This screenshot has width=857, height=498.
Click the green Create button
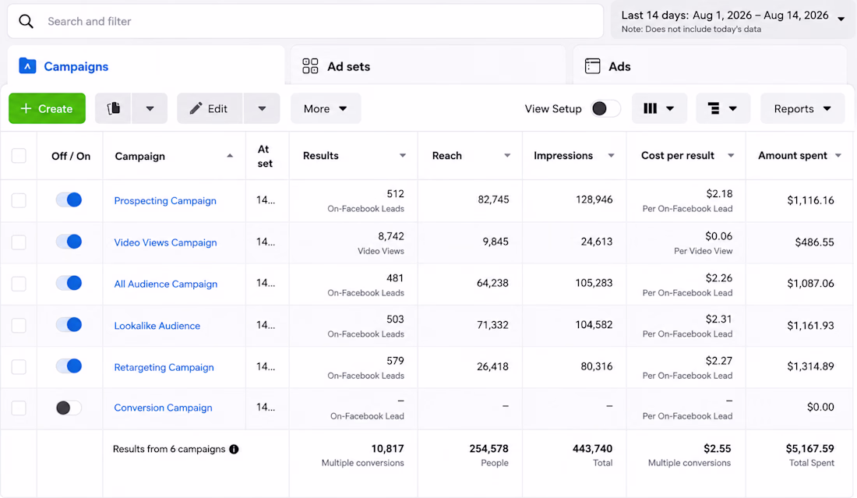click(47, 108)
